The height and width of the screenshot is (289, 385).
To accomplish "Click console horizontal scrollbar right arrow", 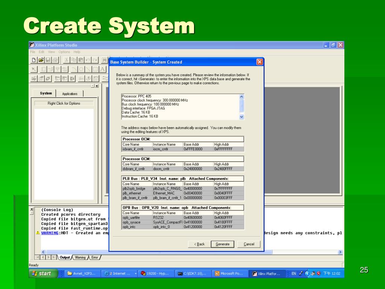I will pyautogui.click(x=340, y=252).
